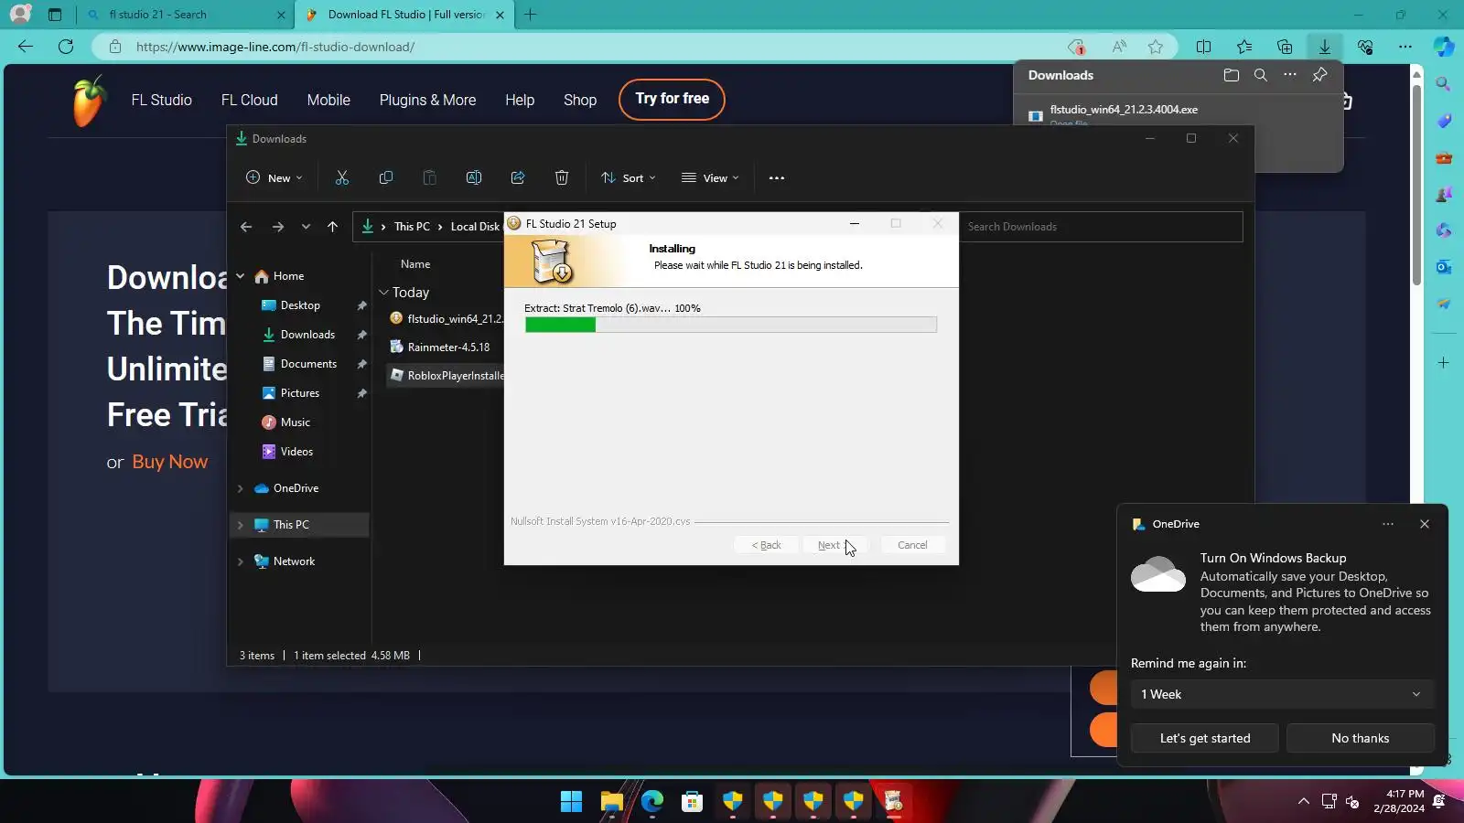Expand the OneDrive tree node
This screenshot has height=823, width=1464.
coord(241,488)
